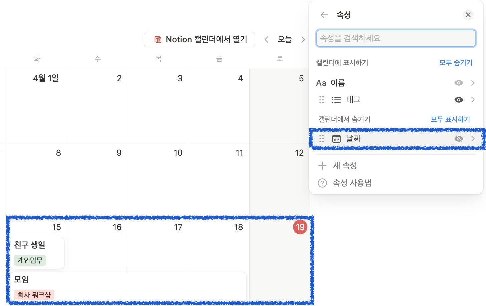Click the calendar icon beside 날짜 property
Screen dimensions: 486x306
pyautogui.click(x=336, y=139)
